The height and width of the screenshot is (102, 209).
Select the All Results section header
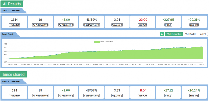(12, 4)
